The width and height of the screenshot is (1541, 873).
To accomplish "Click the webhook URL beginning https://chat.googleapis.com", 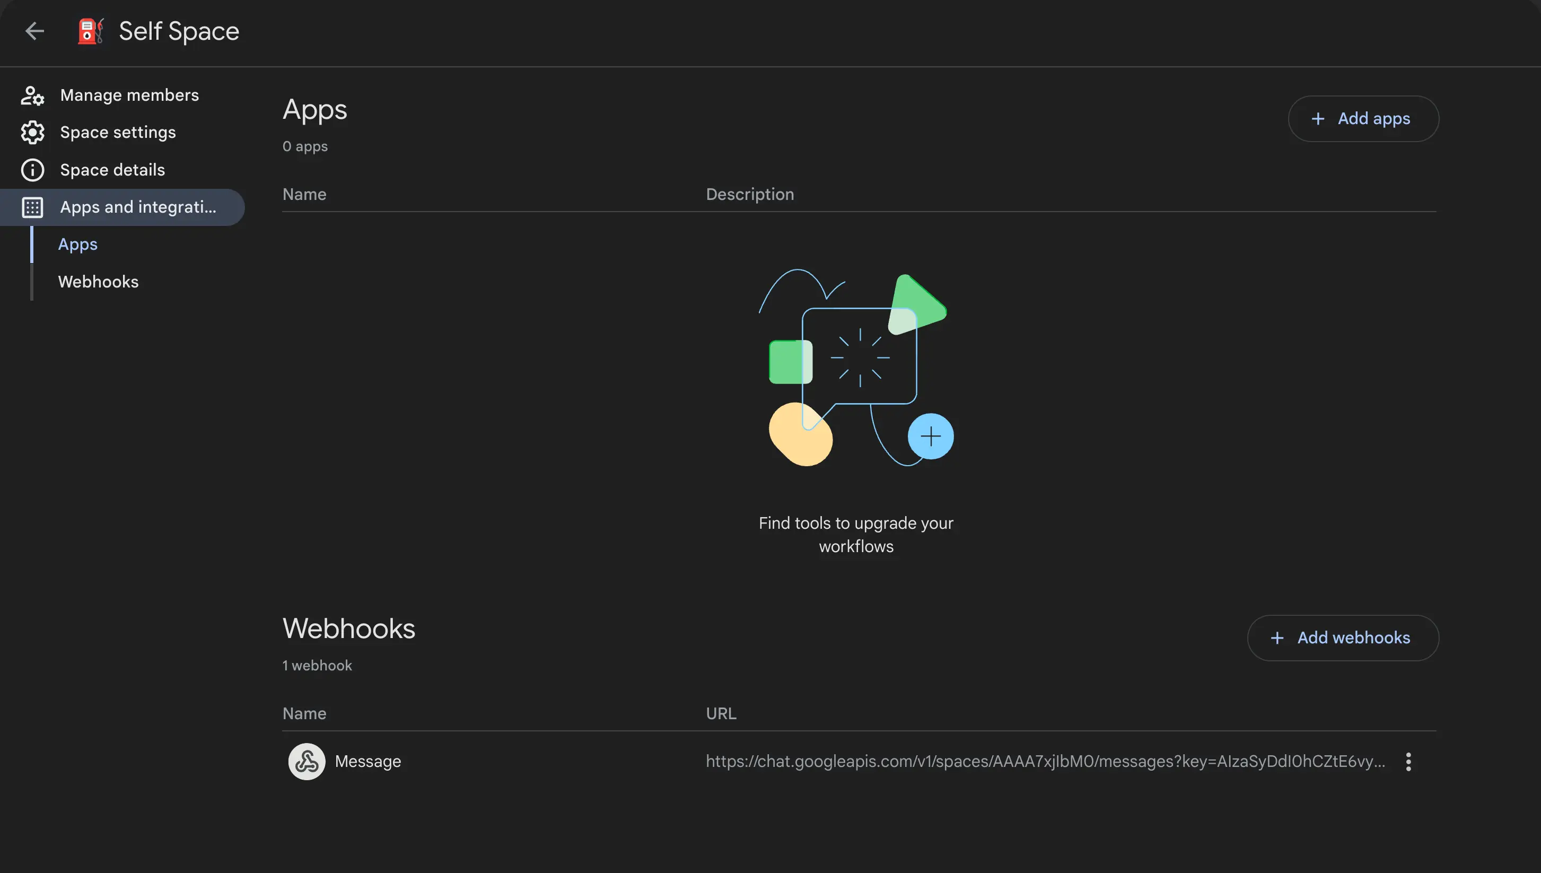I will tap(1046, 762).
